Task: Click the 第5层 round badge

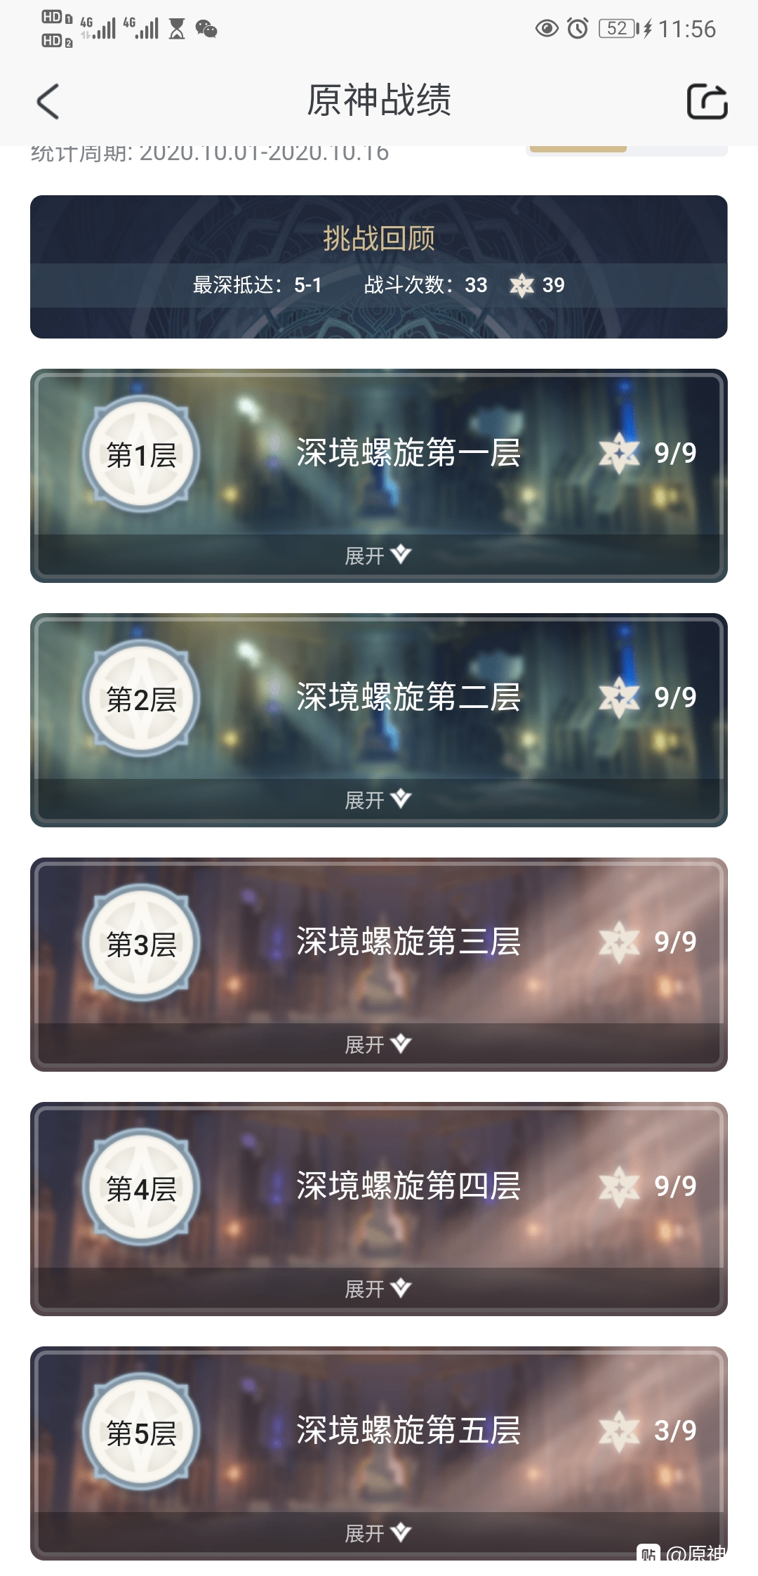Action: [x=141, y=1431]
